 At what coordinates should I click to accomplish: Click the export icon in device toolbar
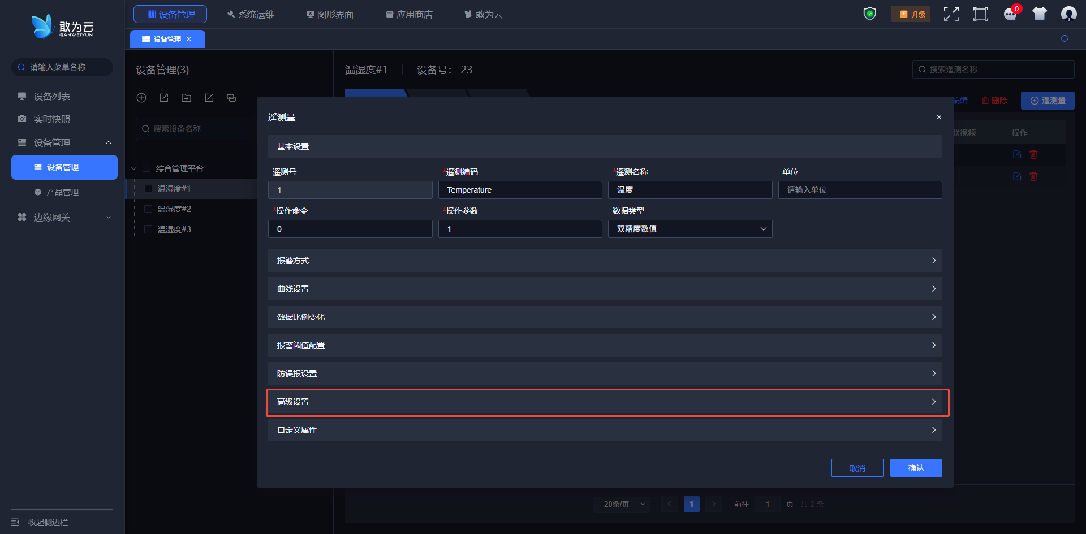pyautogui.click(x=164, y=98)
